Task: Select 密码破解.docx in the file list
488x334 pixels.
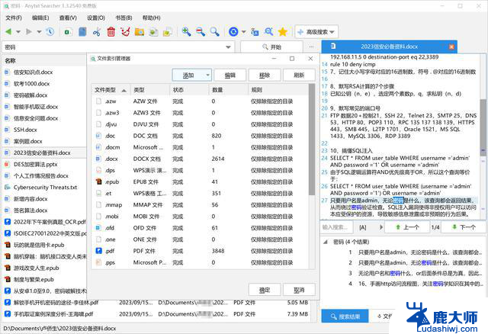Action: tap(30, 95)
